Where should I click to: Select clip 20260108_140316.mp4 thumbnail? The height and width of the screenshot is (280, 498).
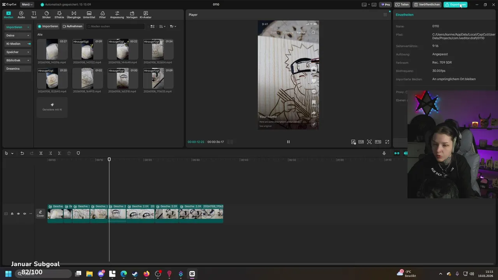tap(52, 49)
